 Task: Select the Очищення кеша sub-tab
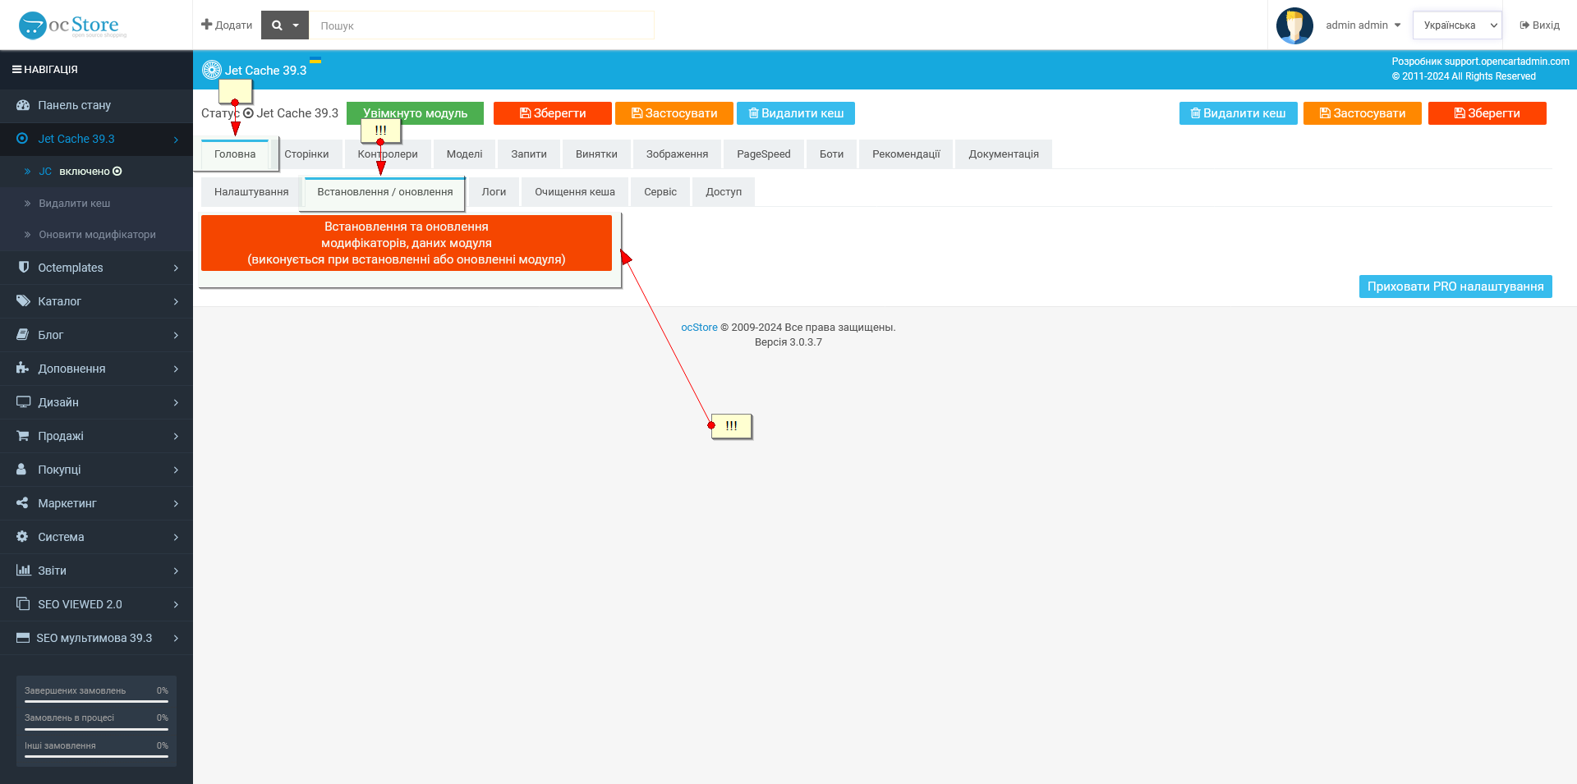(x=575, y=192)
